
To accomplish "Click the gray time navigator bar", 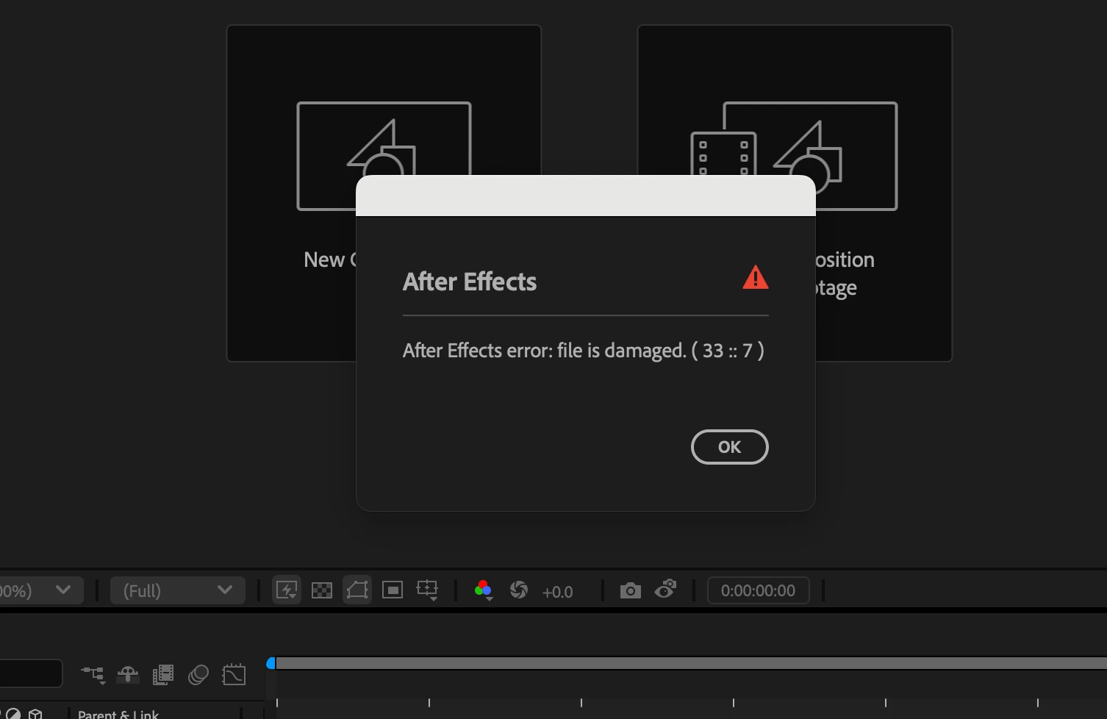I will (x=691, y=663).
